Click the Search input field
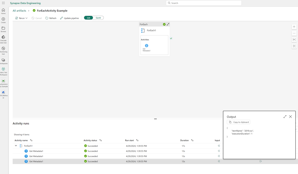 click(x=203, y=3)
